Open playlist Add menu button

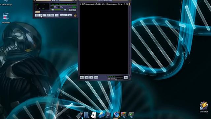coord(82,77)
